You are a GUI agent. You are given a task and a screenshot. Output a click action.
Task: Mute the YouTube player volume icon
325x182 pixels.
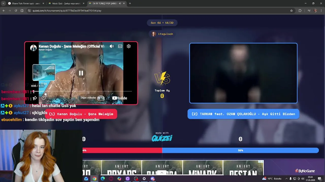(112, 46)
